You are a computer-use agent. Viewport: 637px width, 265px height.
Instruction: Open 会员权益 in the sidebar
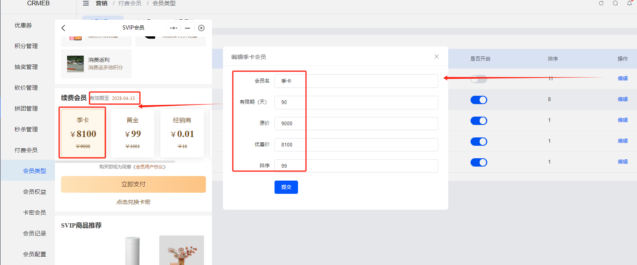pos(35,192)
